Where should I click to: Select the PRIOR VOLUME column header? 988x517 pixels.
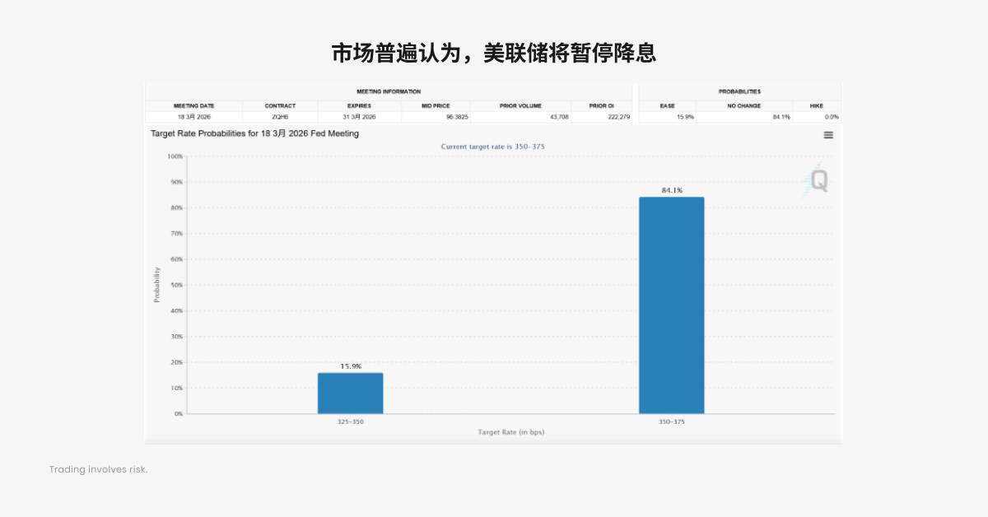(x=520, y=106)
